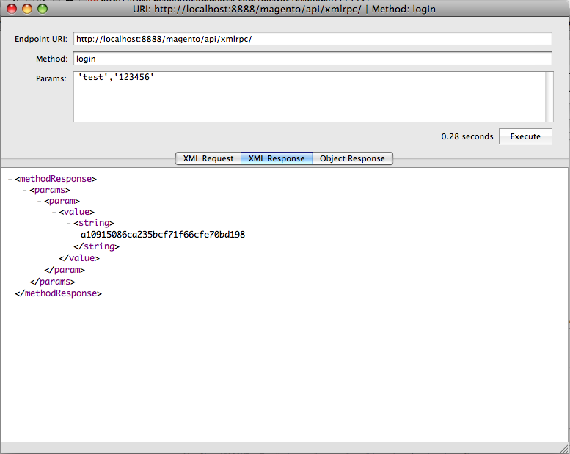Image resolution: width=570 pixels, height=454 pixels.
Task: Click the session hash a10915086ca235bcf71f66cfe70bd198
Action: pyautogui.click(x=163, y=235)
